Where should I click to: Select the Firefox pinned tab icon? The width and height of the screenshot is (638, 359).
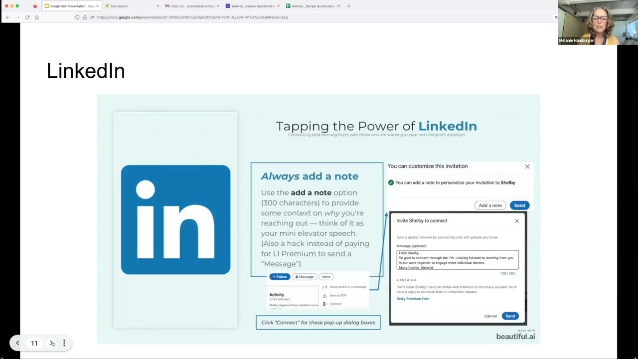click(x=35, y=6)
